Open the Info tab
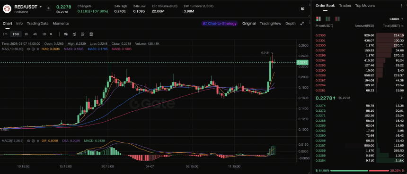This screenshot has width=407, height=174. point(19,24)
